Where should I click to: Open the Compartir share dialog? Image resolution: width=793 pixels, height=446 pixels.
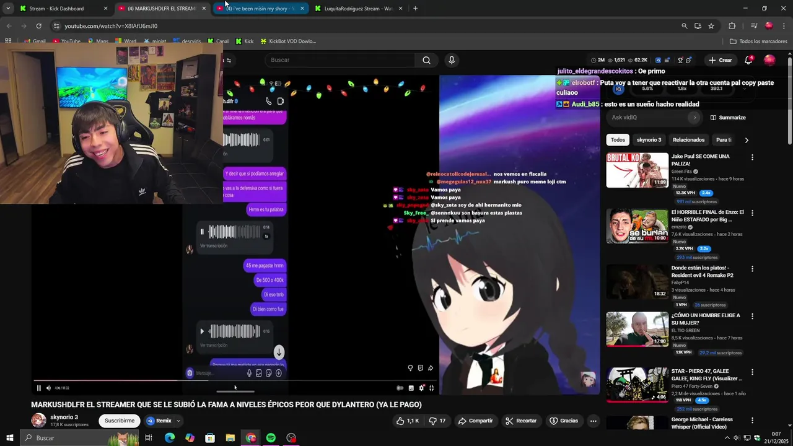pos(475,421)
